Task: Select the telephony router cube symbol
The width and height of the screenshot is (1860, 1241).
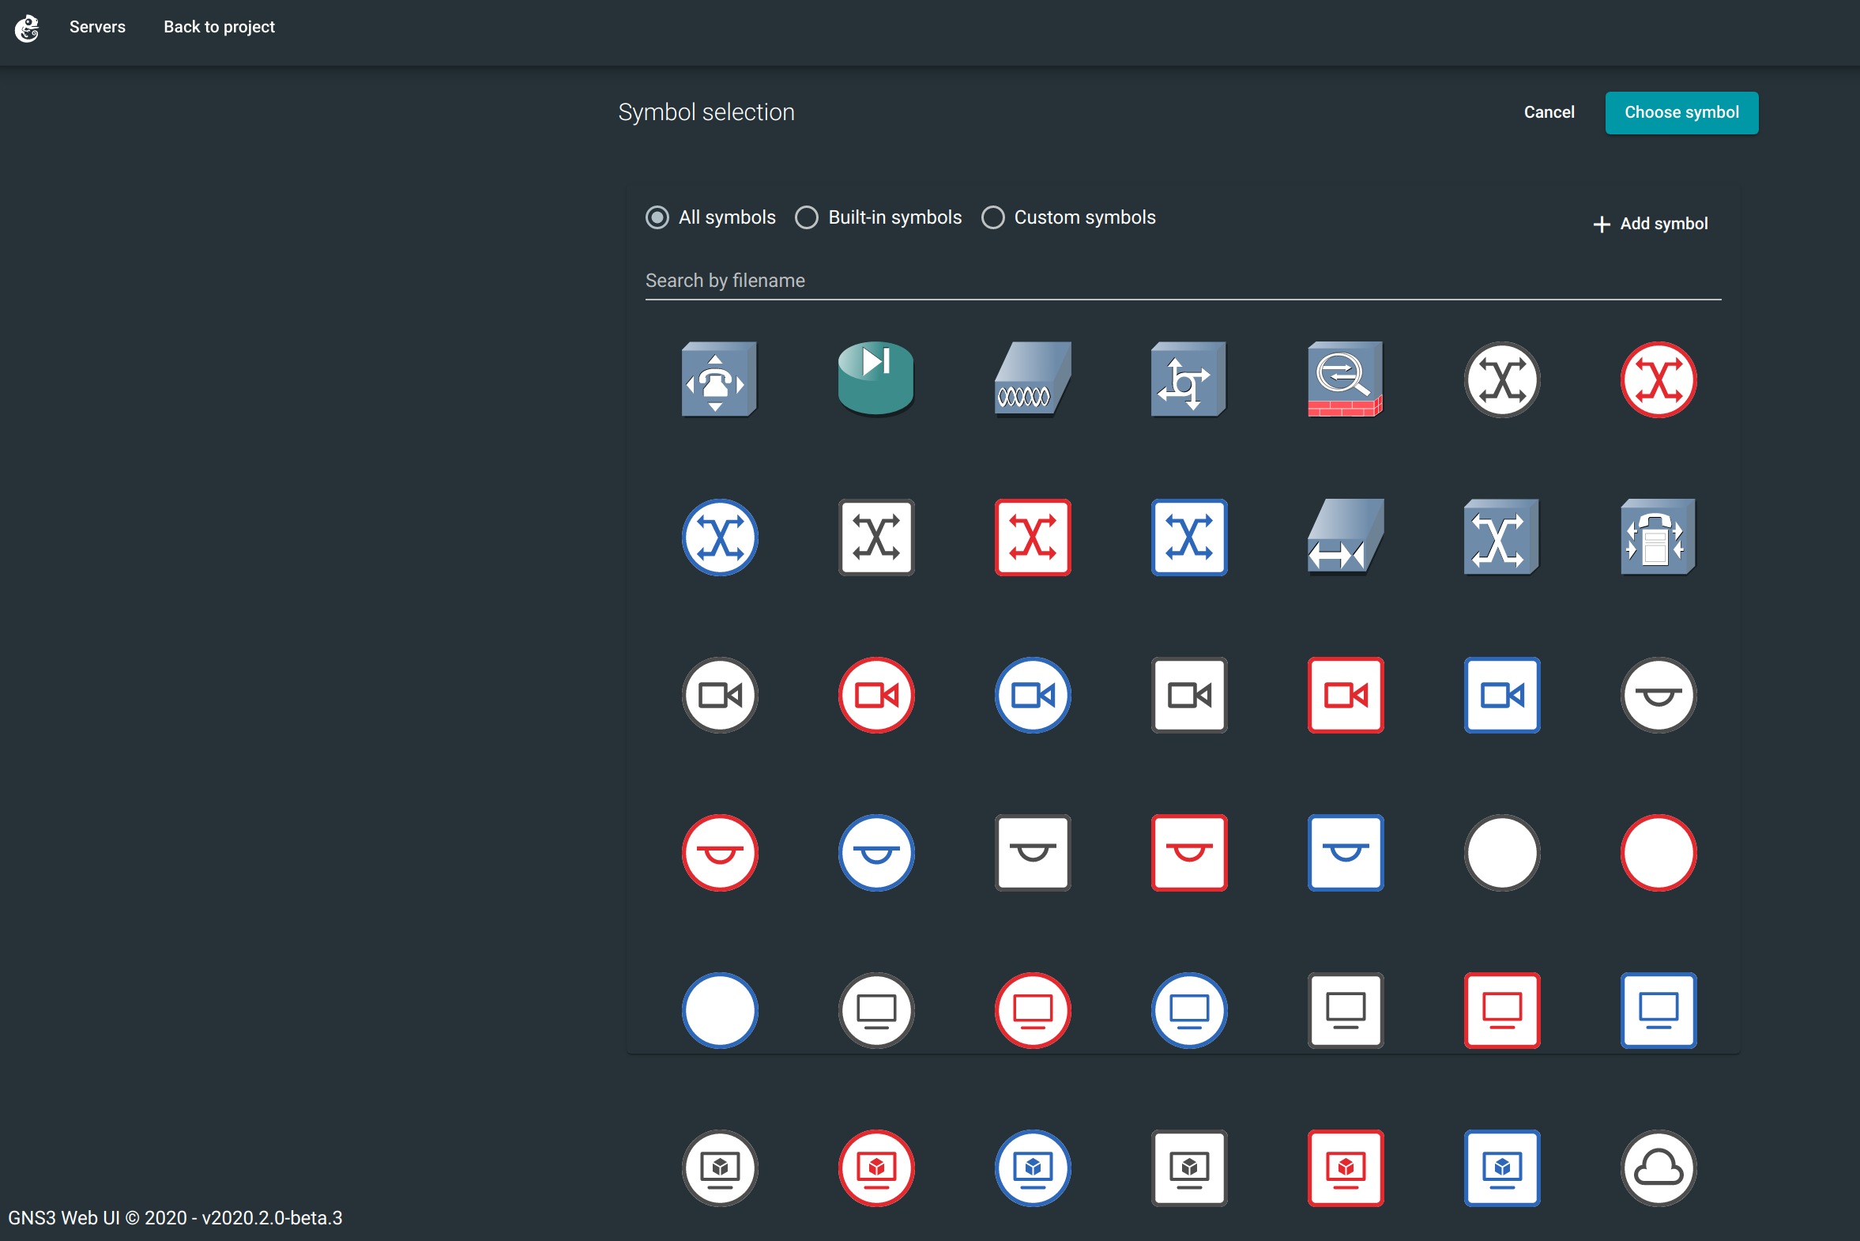Action: tap(718, 379)
